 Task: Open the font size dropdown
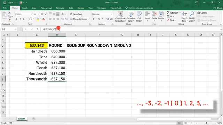point(39,14)
